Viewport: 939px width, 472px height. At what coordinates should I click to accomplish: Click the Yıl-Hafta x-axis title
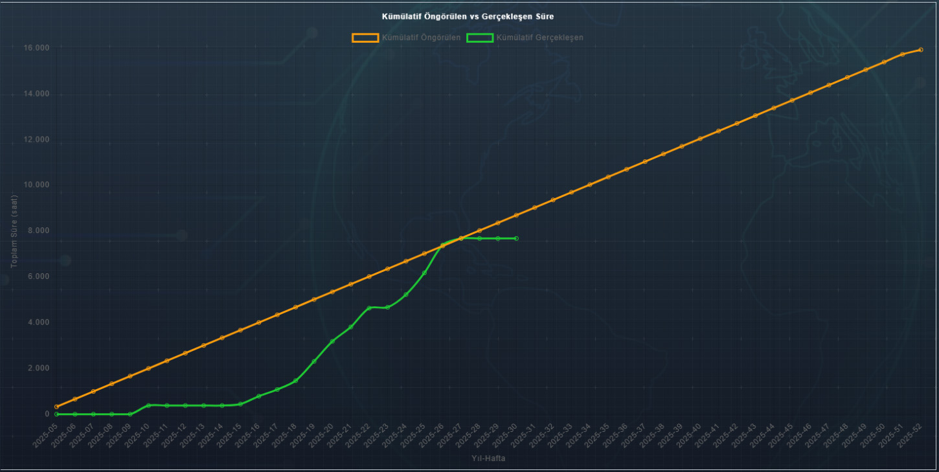(x=489, y=458)
